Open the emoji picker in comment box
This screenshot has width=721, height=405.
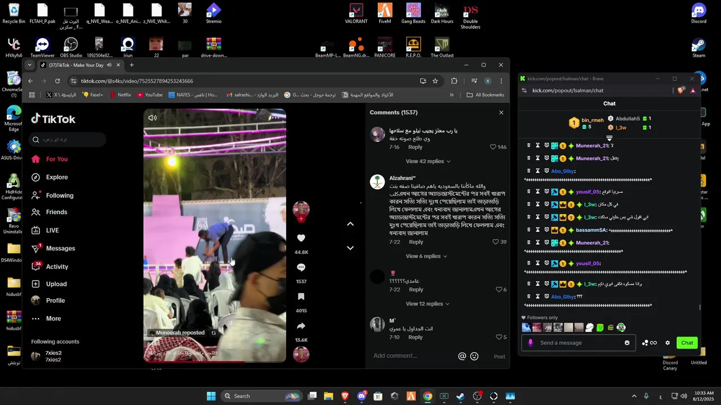tap(474, 356)
